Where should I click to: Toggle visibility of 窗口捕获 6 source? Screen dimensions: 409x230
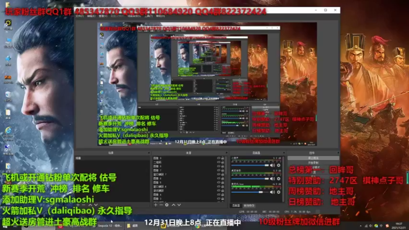click(219, 187)
